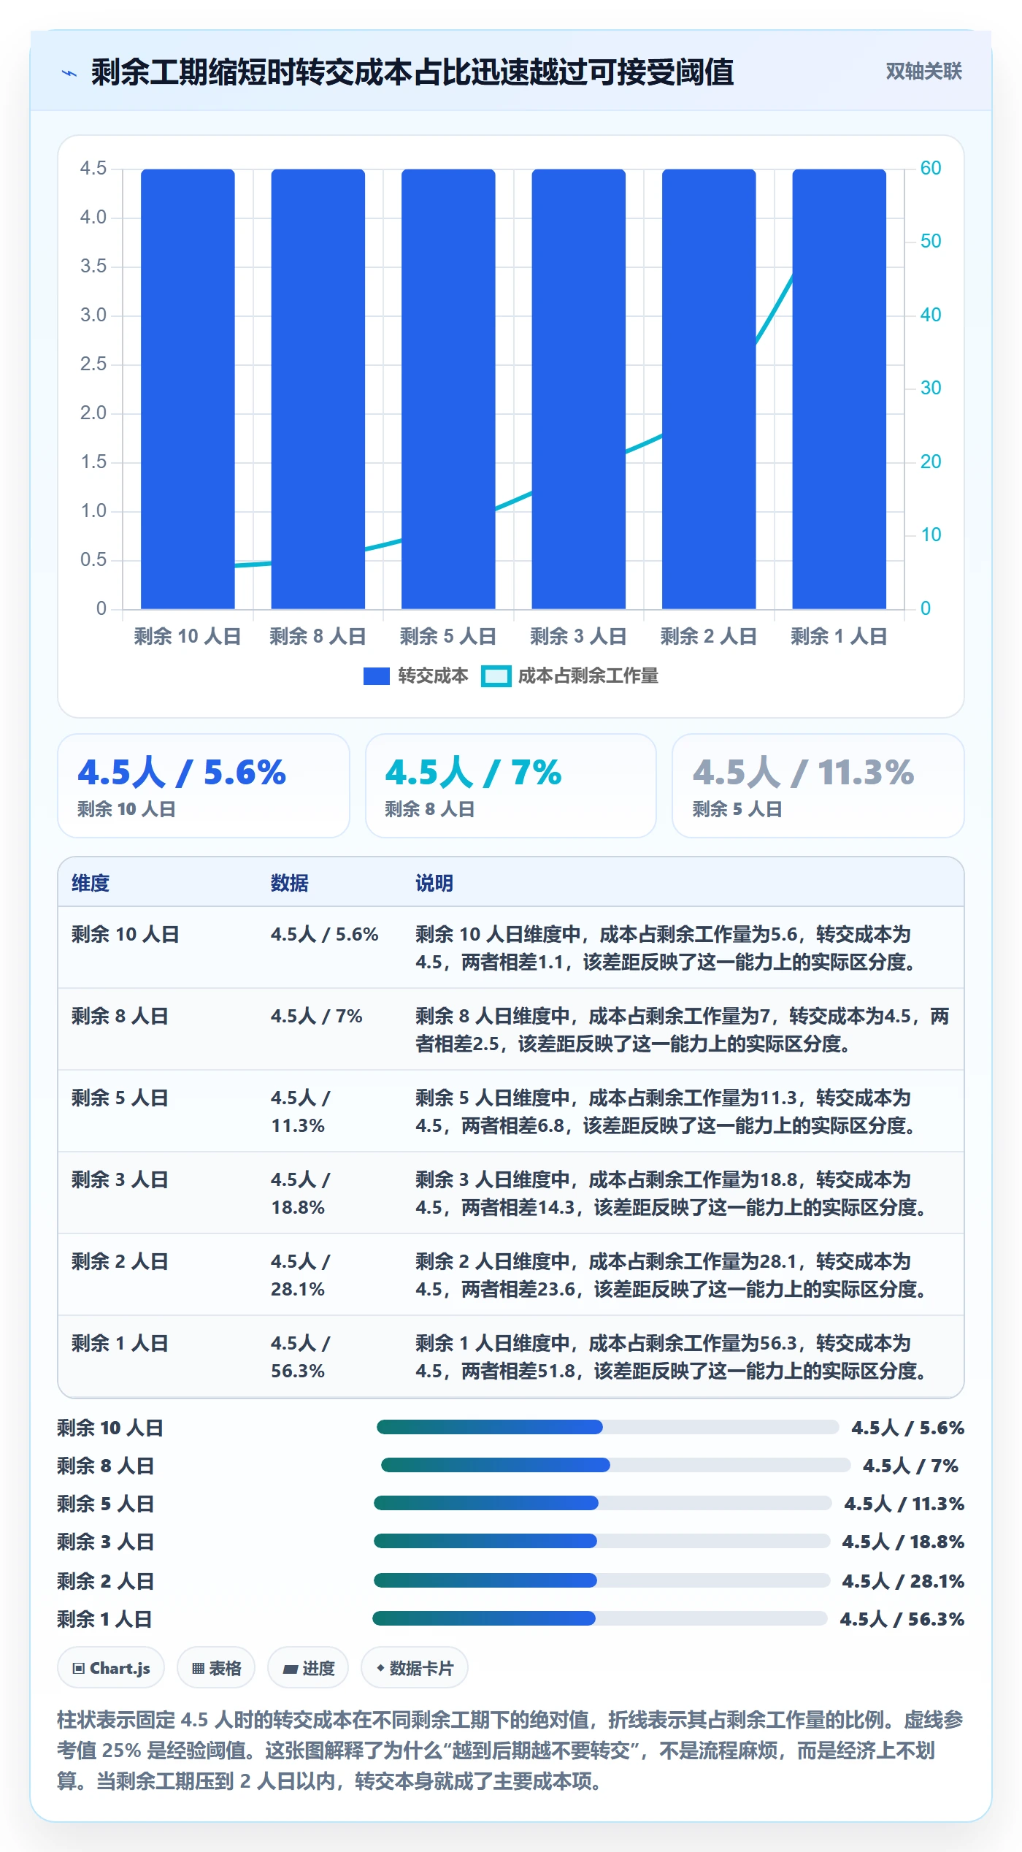This screenshot has height=1852, width=1022.
Task: Open the 4.5人 / 7% data card
Action: [511, 786]
